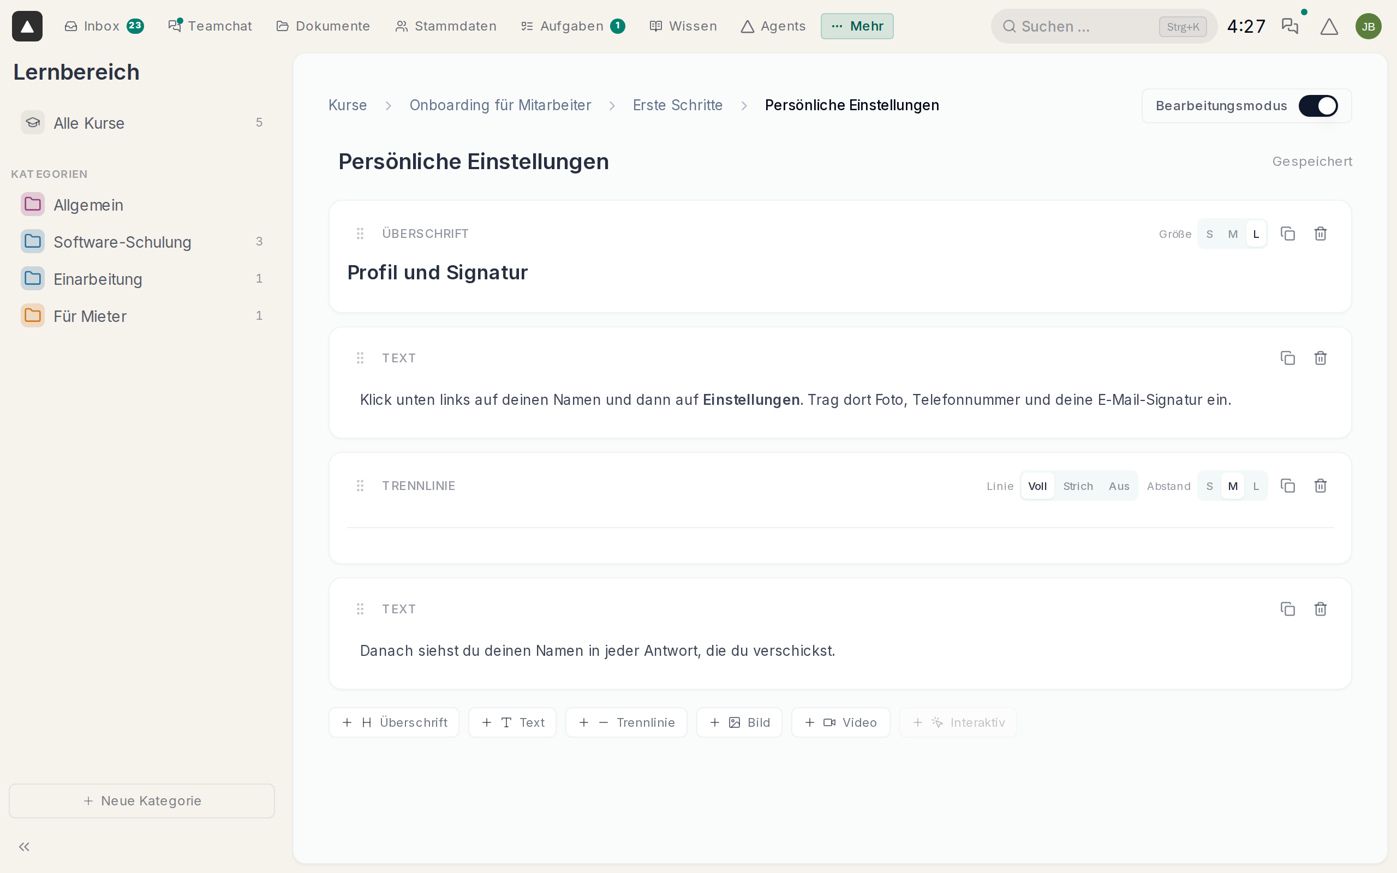Add a new Video block

click(x=840, y=722)
